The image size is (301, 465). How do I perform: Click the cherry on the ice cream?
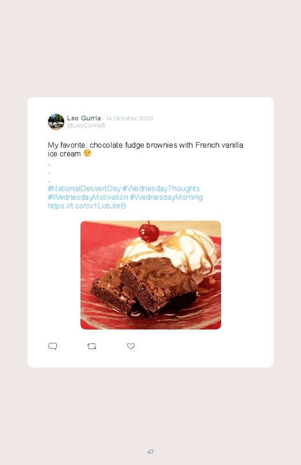149,232
